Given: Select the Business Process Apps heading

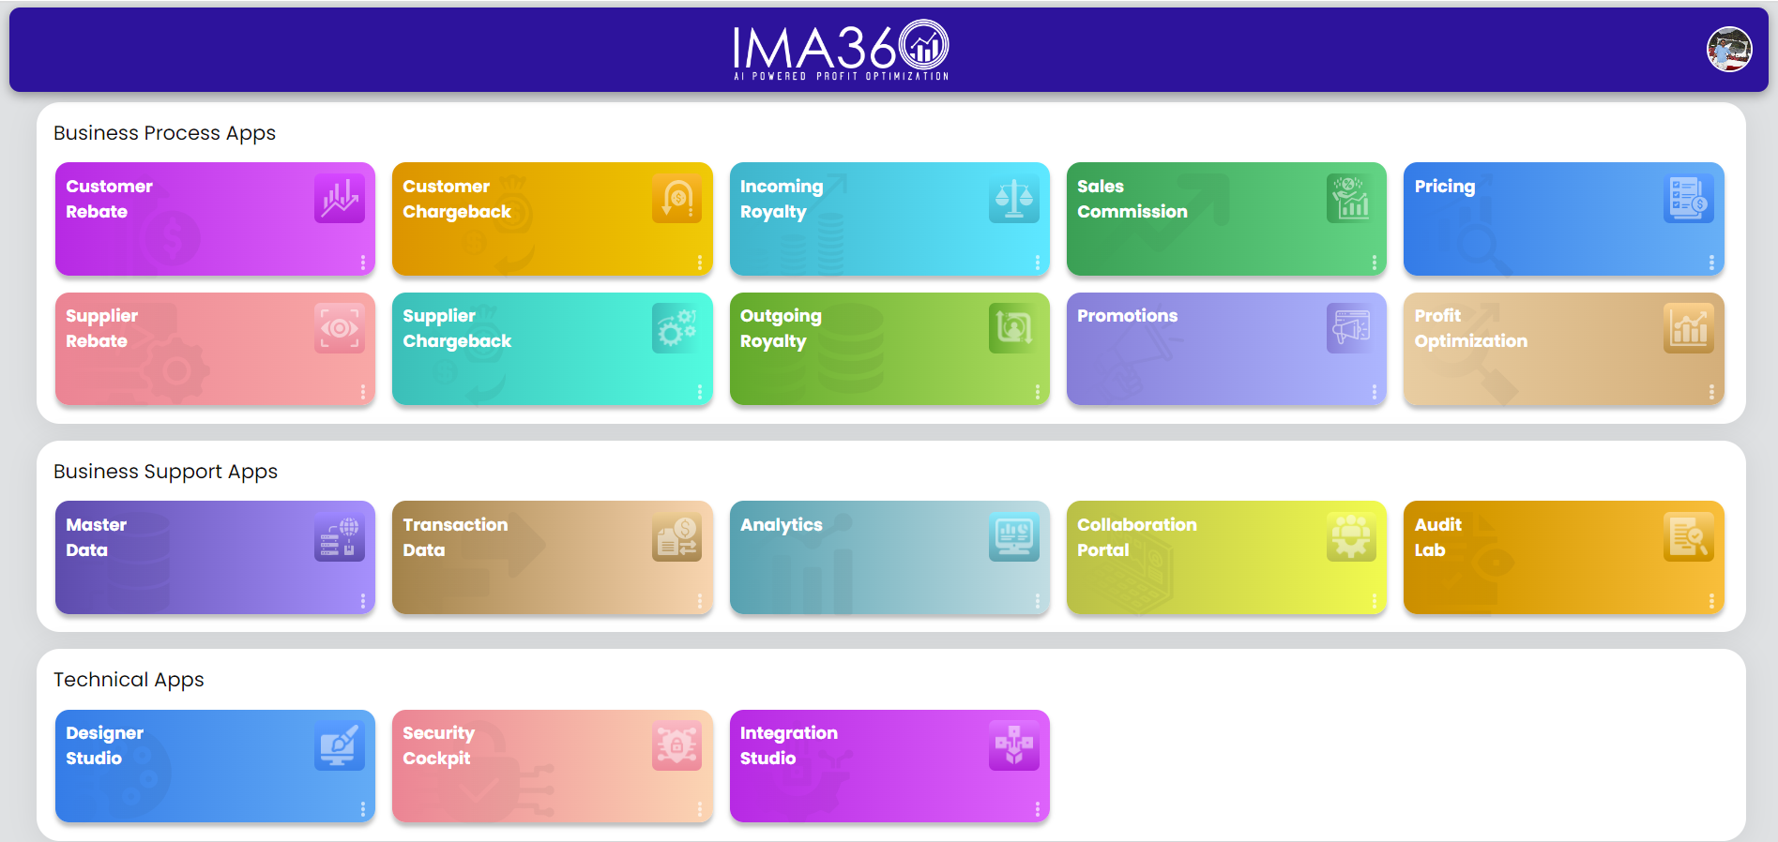Looking at the screenshot, I should click(164, 133).
